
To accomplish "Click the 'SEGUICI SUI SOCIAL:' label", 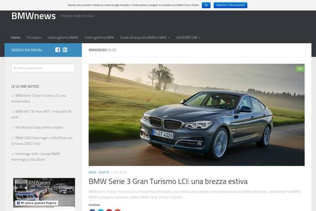I will point(27,50).
